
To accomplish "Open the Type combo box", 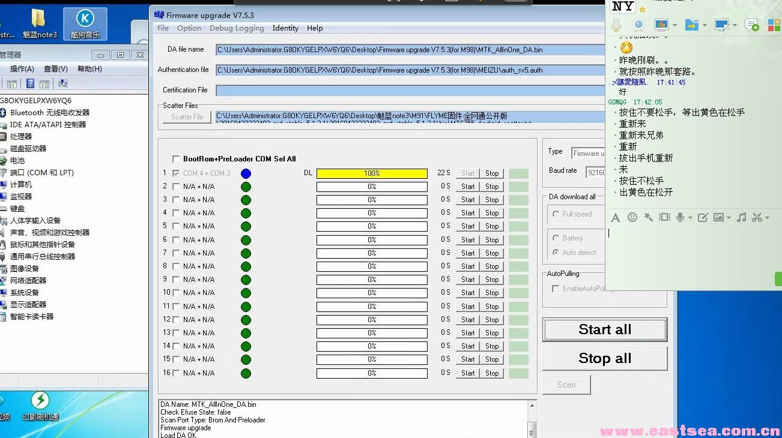I will (x=588, y=154).
